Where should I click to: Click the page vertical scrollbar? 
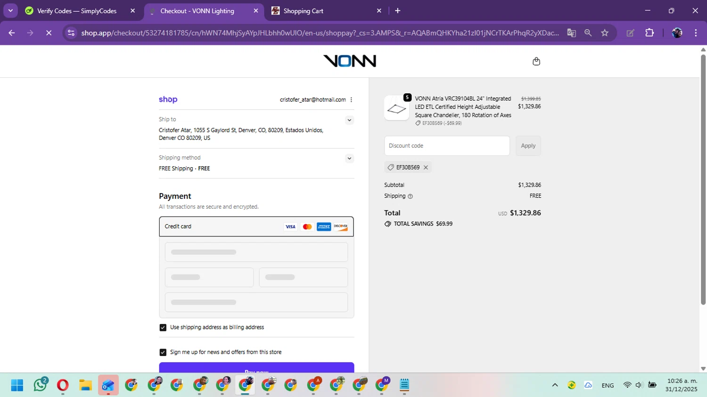[x=703, y=179]
